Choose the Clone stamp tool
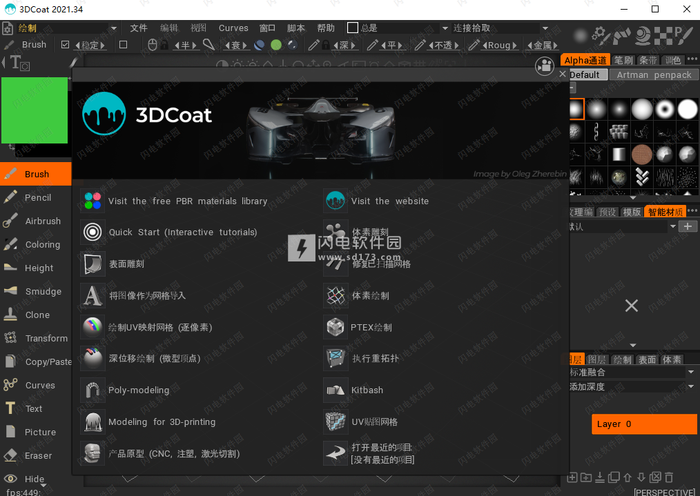This screenshot has width=700, height=496. [36, 315]
